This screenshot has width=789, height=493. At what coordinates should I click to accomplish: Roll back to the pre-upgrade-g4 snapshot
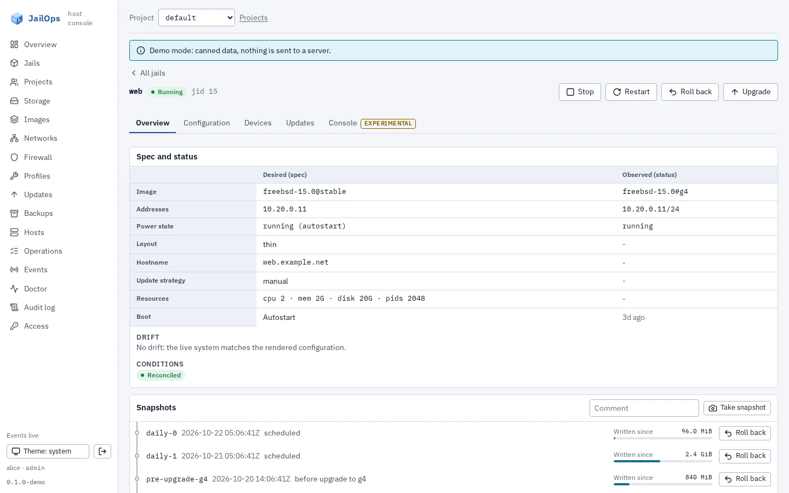coord(745,479)
